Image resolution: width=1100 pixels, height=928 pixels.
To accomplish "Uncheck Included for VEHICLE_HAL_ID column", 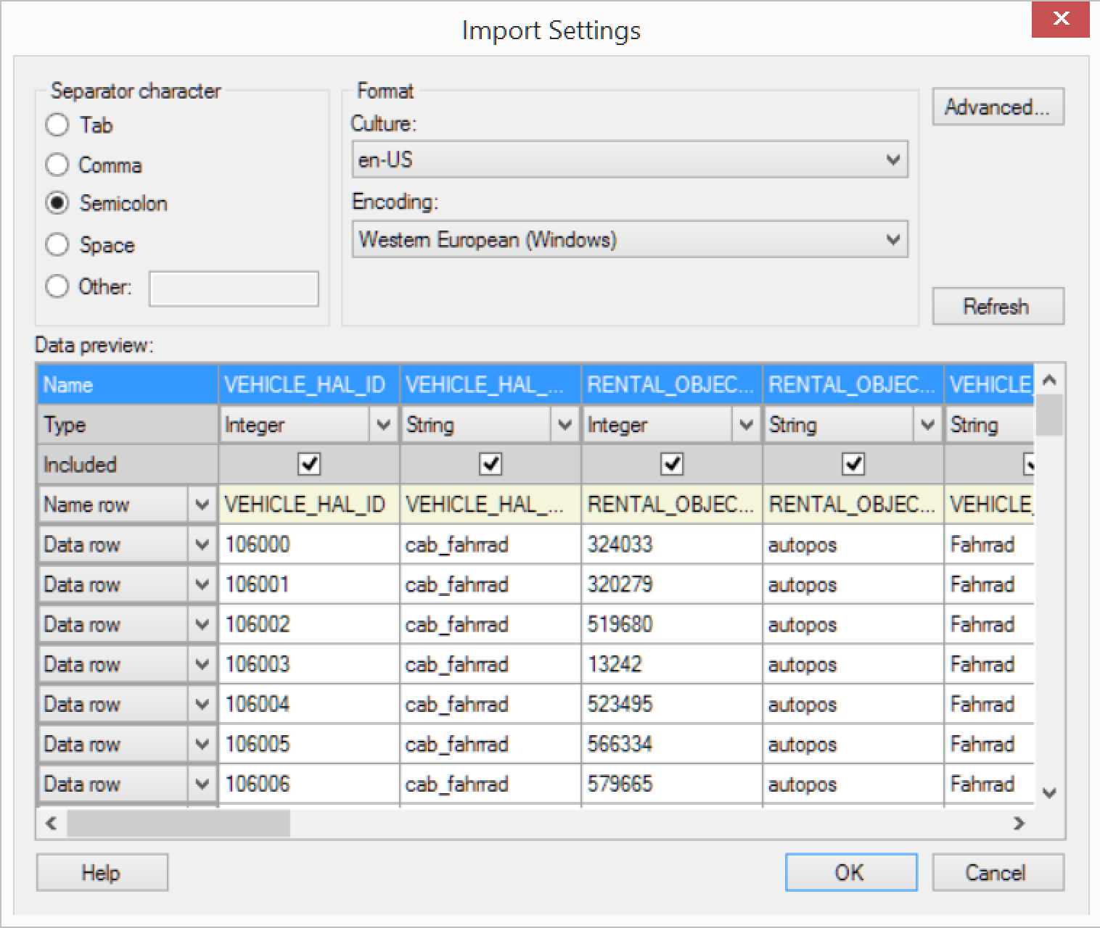I will click(309, 464).
